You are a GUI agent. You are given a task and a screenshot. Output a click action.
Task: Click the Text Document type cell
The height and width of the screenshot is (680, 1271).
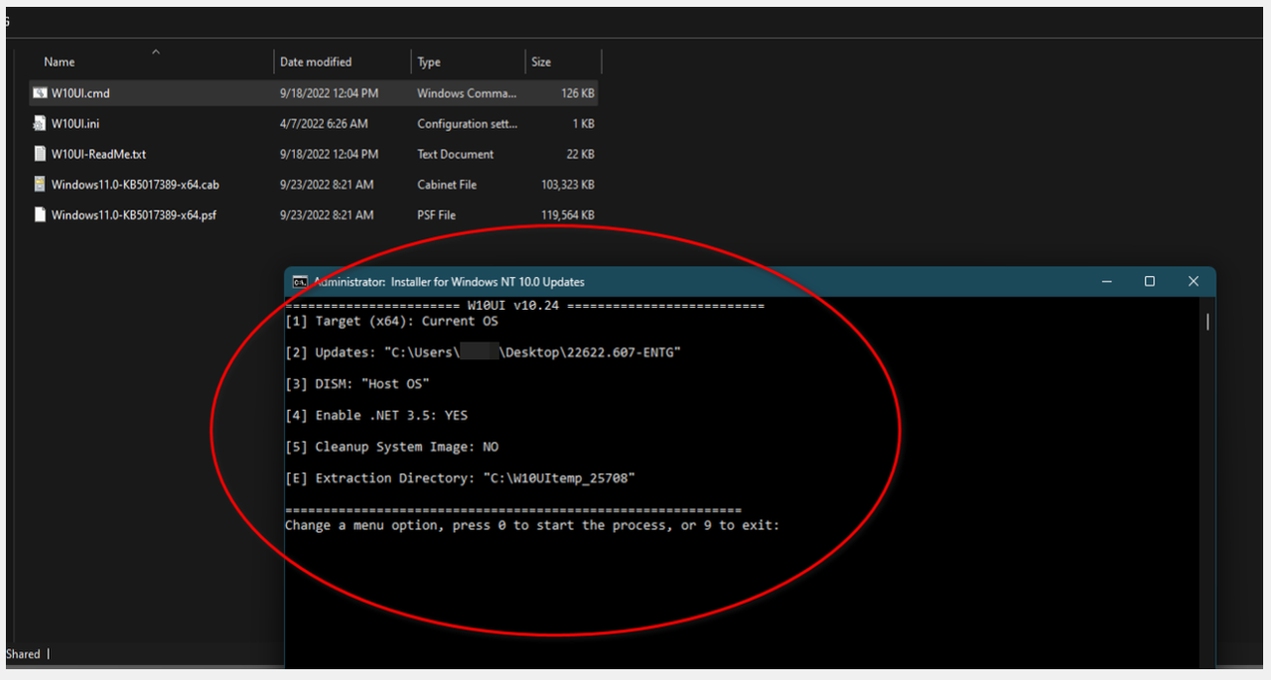[456, 154]
